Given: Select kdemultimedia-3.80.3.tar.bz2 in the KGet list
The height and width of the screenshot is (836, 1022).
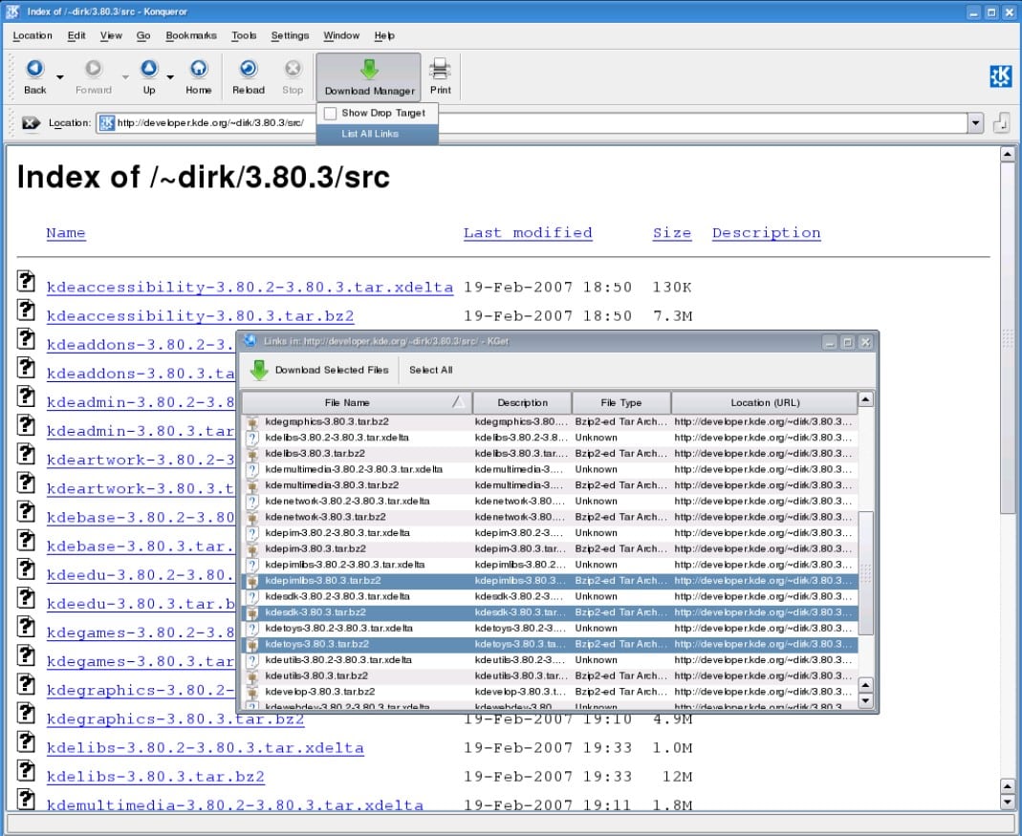Looking at the screenshot, I should [x=550, y=485].
